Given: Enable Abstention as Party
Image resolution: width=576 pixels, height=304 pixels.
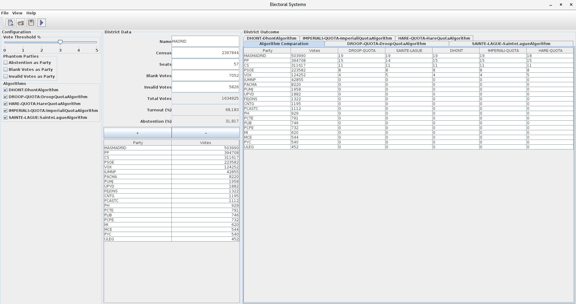Looking at the screenshot, I should click(5, 62).
